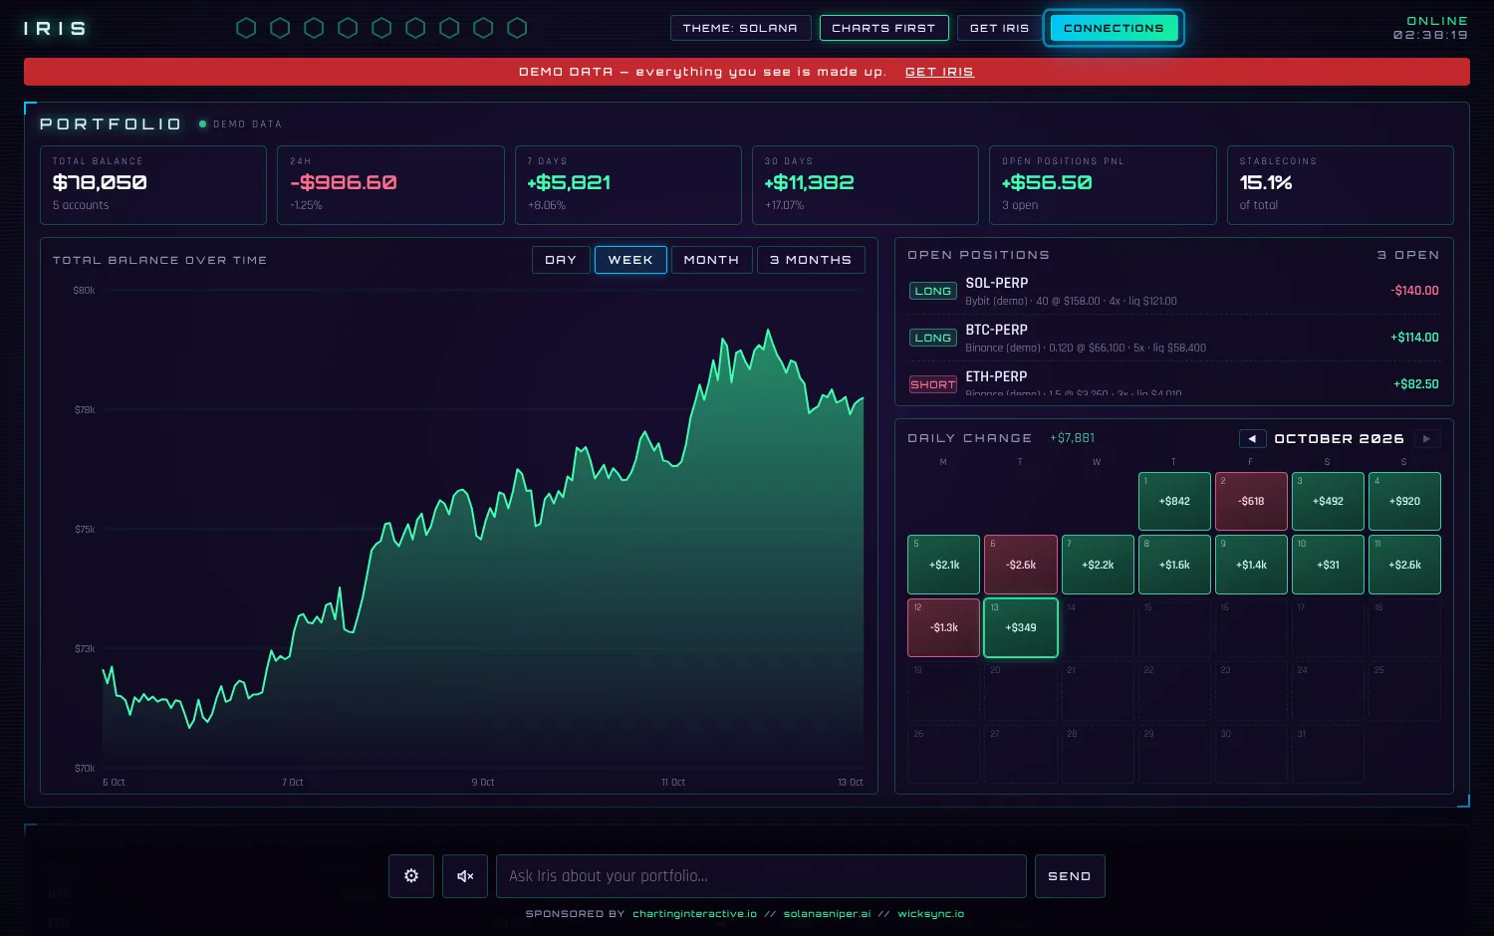The image size is (1494, 936).
Task: Open the solanasniper.ai sponsor link
Action: pos(827,914)
